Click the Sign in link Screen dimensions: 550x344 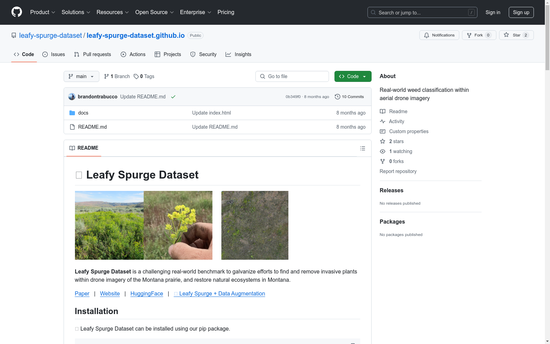pyautogui.click(x=493, y=12)
